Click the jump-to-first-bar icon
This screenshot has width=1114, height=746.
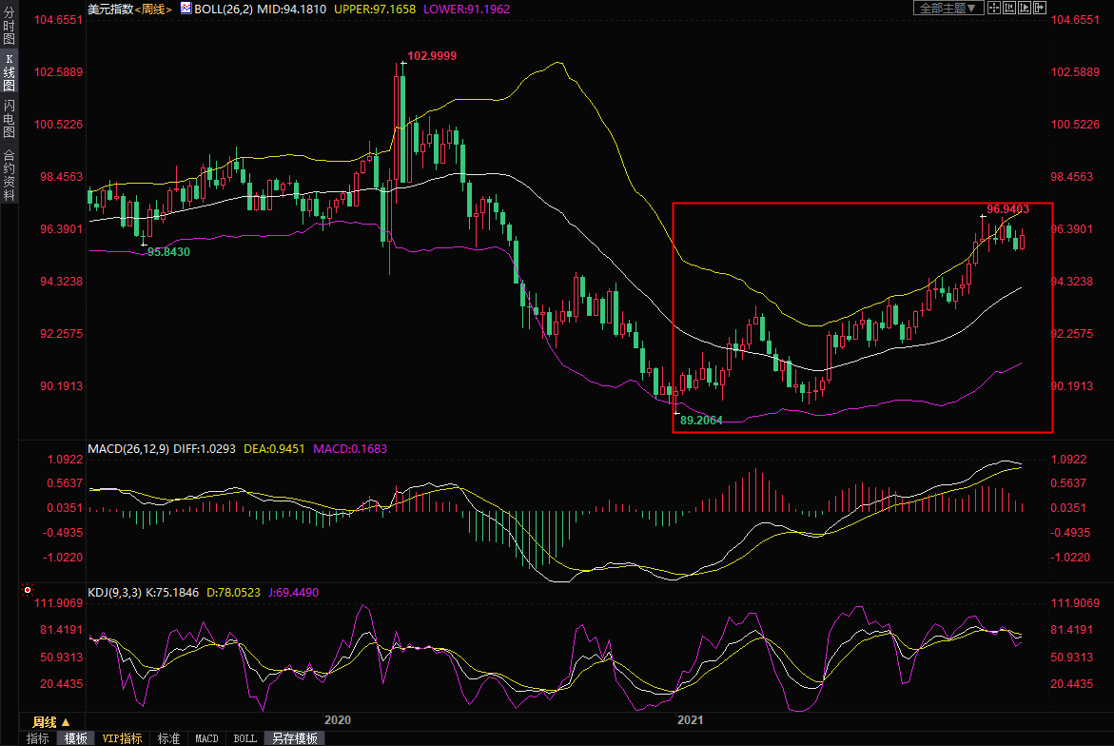[1009, 8]
